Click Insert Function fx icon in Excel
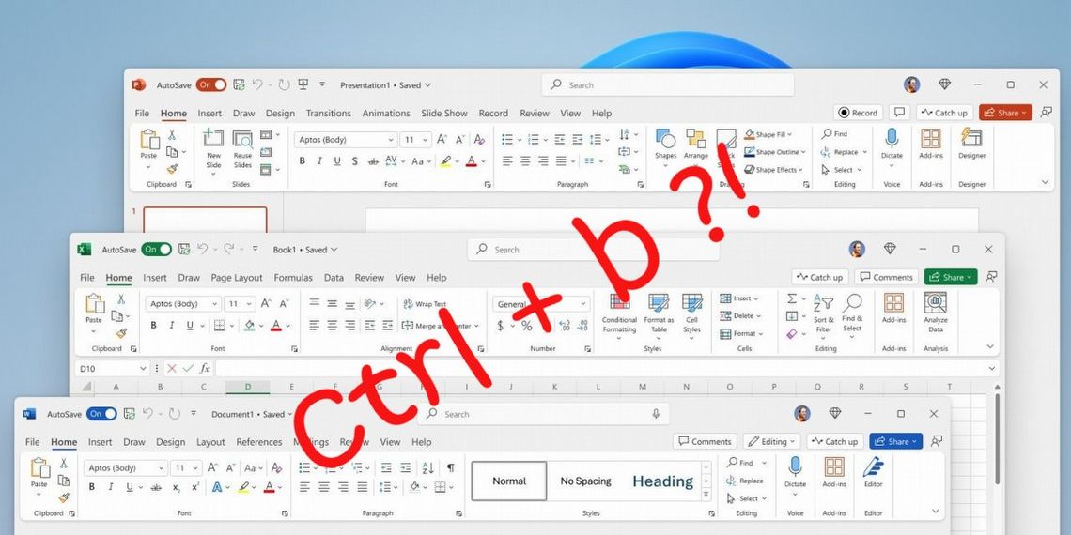This screenshot has height=535, width=1071. [x=204, y=369]
